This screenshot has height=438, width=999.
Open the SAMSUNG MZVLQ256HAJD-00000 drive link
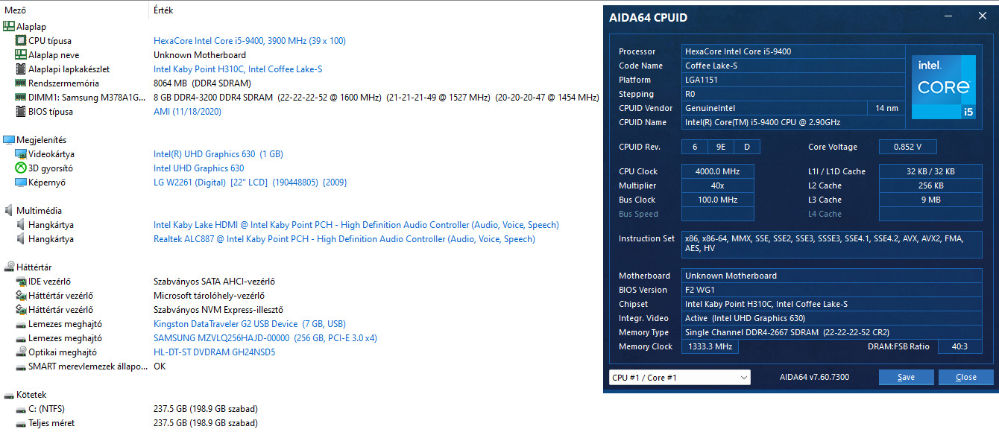click(265, 338)
